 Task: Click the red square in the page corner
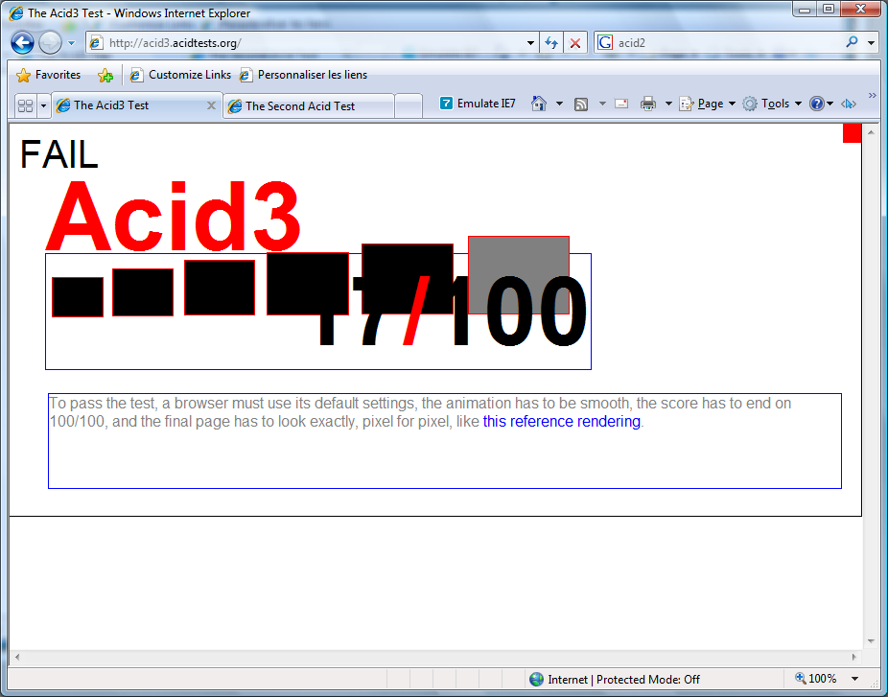pos(852,133)
